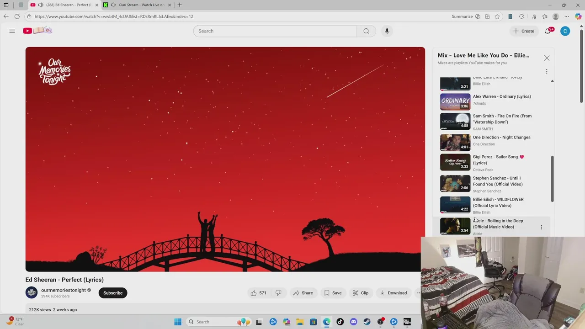Open new browser tab with plus

180,5
